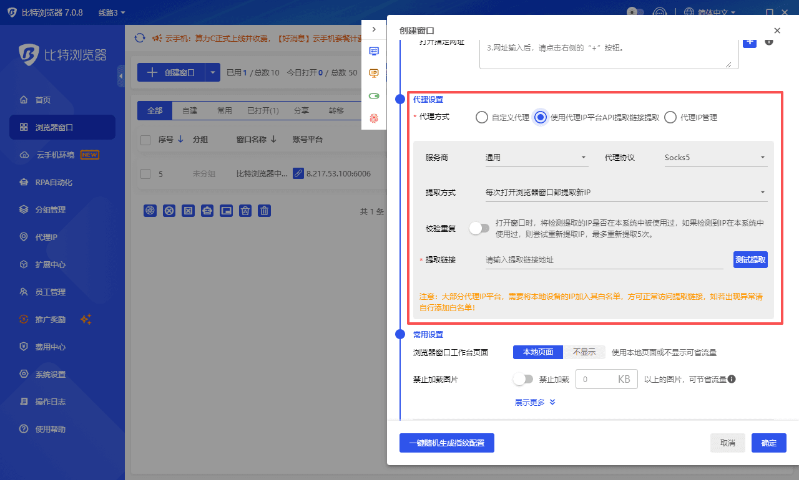Open 代理IP in the left sidebar
This screenshot has width=799, height=480.
click(46, 237)
